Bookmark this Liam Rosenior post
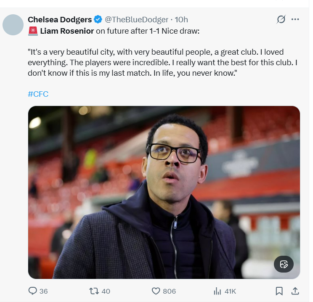This screenshot has width=313, height=302. (x=279, y=291)
